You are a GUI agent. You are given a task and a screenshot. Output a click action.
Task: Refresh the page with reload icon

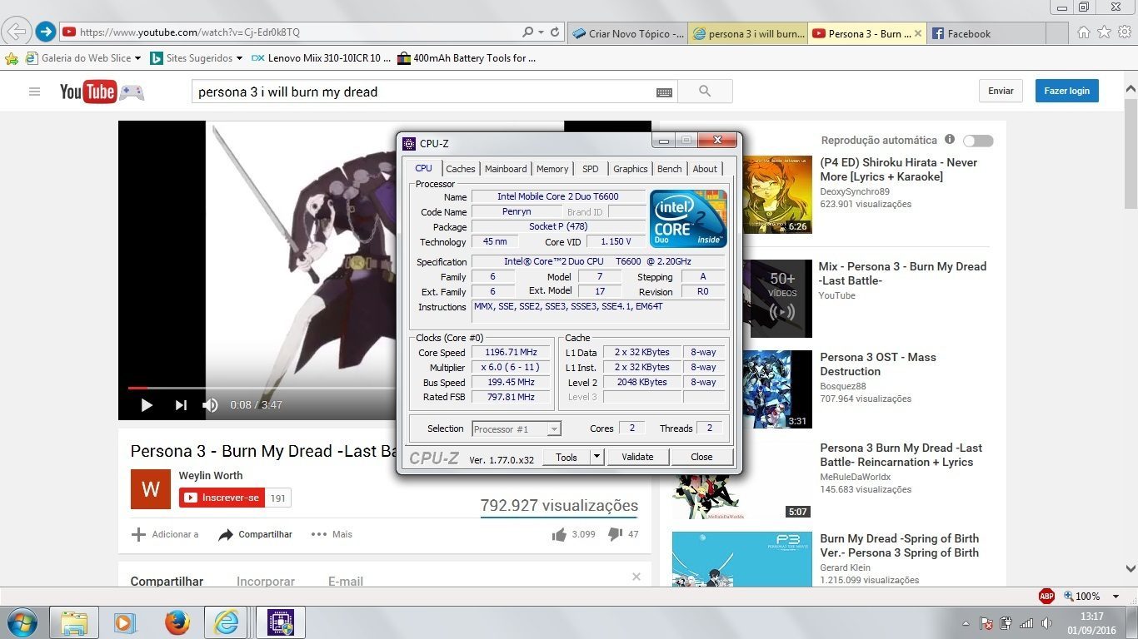click(x=555, y=32)
